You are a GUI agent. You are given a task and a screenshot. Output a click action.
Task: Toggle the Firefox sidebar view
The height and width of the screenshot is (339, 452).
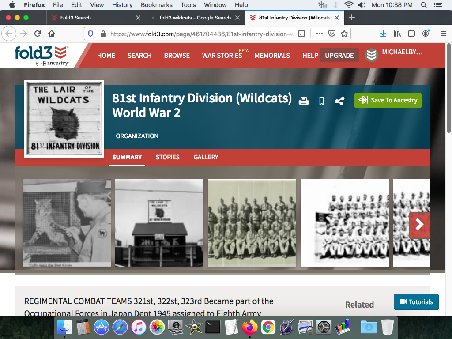pyautogui.click(x=411, y=34)
